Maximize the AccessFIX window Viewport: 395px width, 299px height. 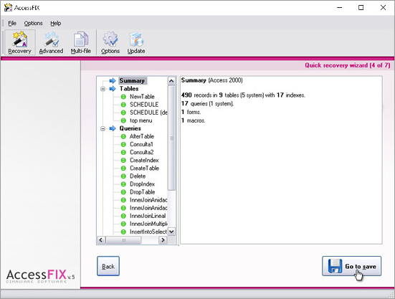click(361, 8)
